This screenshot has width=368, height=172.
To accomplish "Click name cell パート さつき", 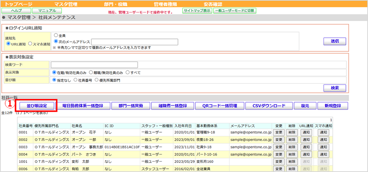I will tap(83, 154).
